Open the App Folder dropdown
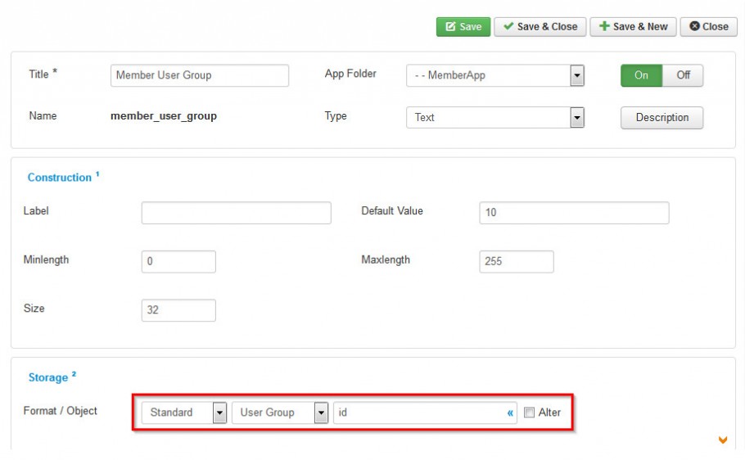This screenshot has height=460, width=745. click(x=495, y=75)
